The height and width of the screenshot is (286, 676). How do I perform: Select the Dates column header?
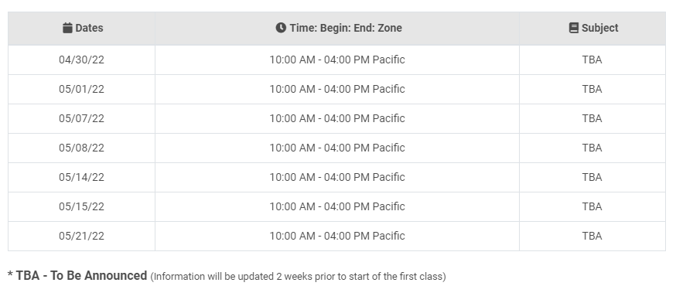pyautogui.click(x=81, y=29)
